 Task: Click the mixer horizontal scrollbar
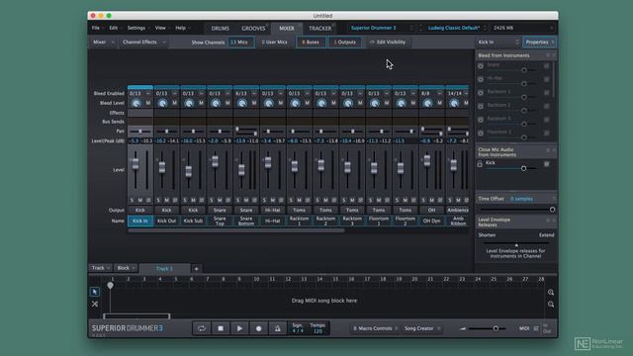pyautogui.click(x=236, y=230)
